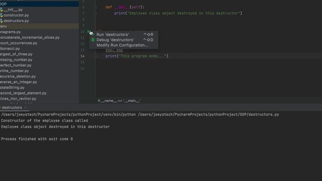The height and width of the screenshot is (181, 322).
Task: Open destructors.py in the project tree
Action: (x=16, y=21)
